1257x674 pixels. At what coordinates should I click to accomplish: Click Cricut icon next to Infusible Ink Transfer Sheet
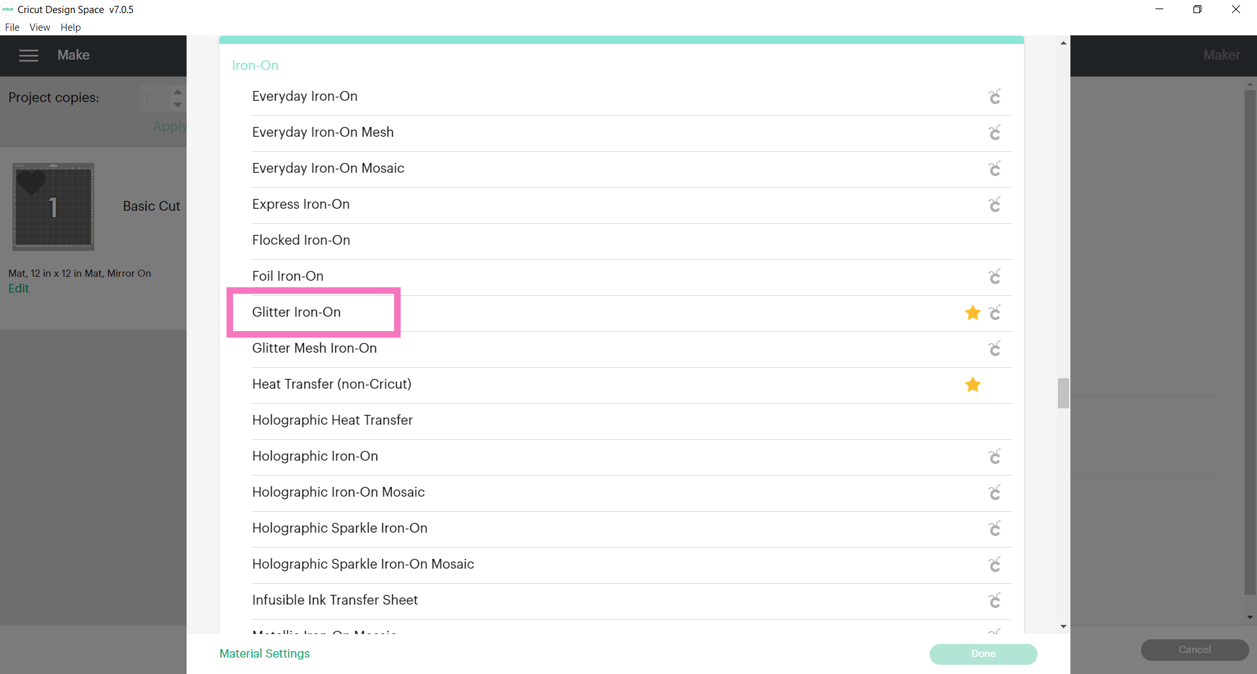click(994, 601)
